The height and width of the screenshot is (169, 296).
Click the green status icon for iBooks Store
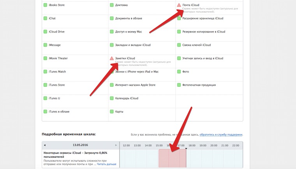tap(45, 5)
